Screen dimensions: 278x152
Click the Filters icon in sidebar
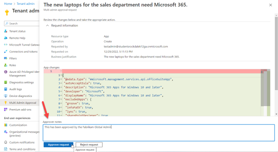(6, 58)
